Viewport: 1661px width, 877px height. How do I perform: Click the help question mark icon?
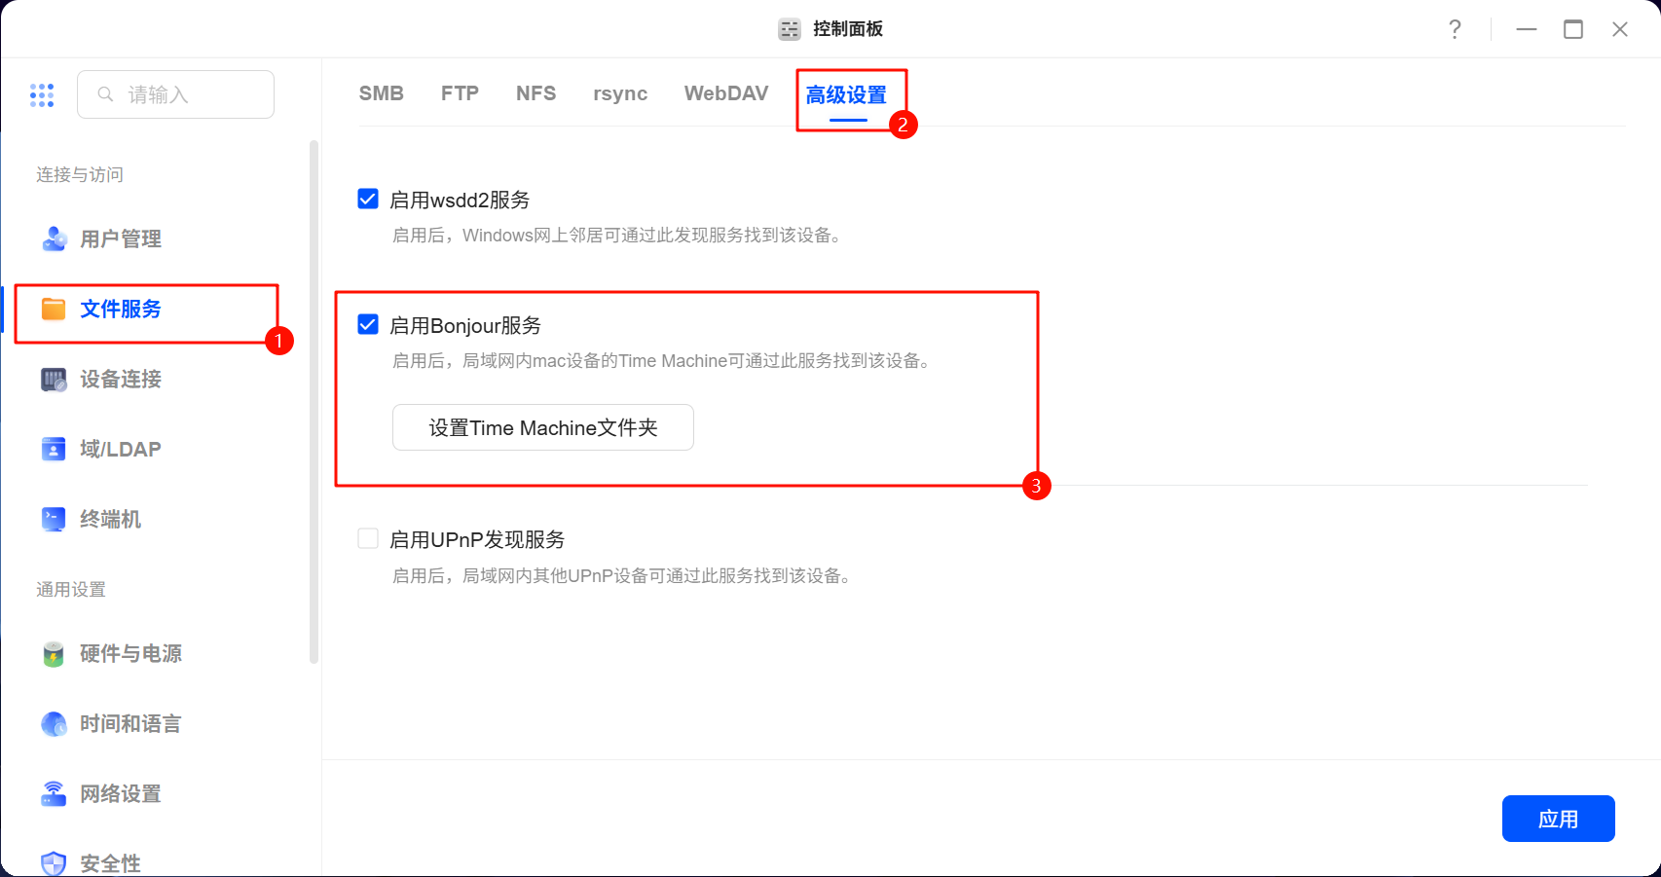(x=1455, y=29)
